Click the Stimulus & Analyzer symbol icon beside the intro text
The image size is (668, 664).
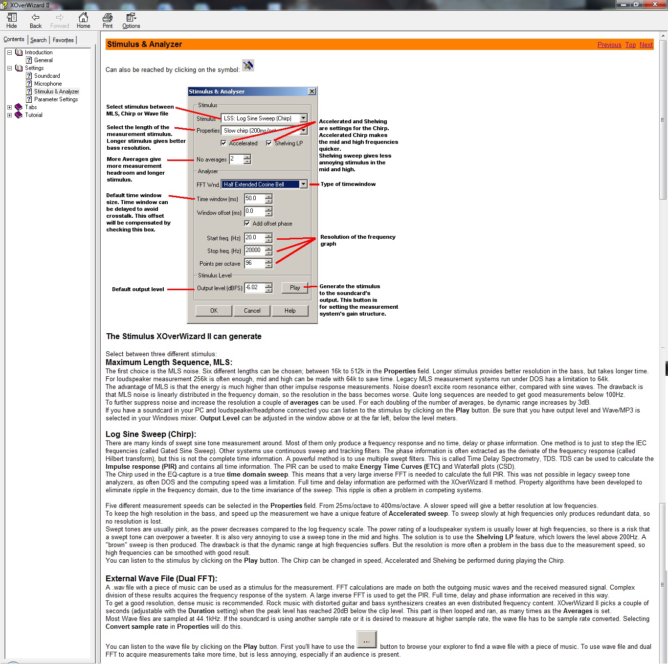point(248,66)
